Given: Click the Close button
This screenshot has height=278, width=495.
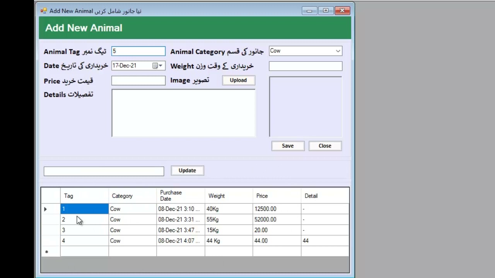Looking at the screenshot, I should click(325, 146).
